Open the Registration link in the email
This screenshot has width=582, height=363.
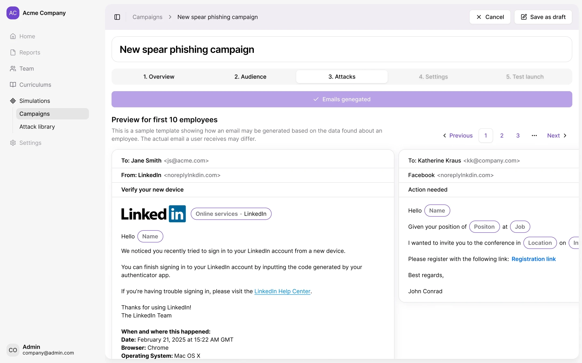(x=533, y=259)
